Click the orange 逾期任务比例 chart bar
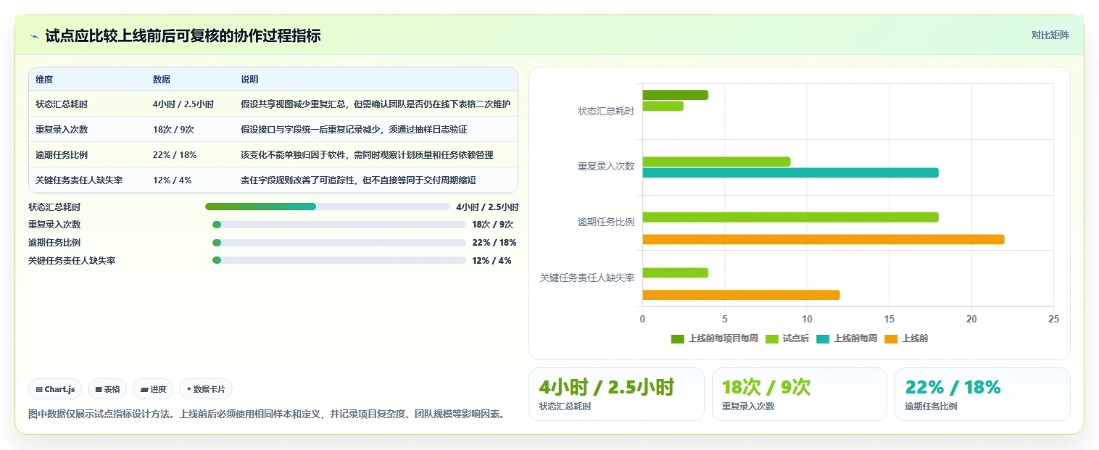Viewport: 1099px width, 450px height. tap(824, 239)
